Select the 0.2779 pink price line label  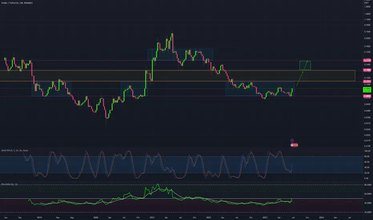tap(367, 60)
